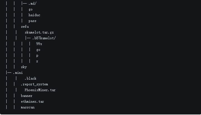Click the masscan entry
Screen dimensions: 201x115
[x=28, y=107]
